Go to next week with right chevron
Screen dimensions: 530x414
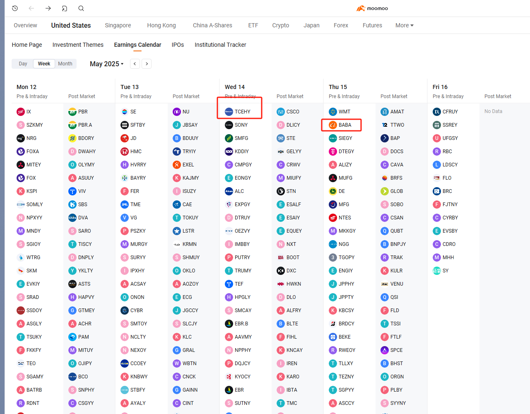pos(147,64)
